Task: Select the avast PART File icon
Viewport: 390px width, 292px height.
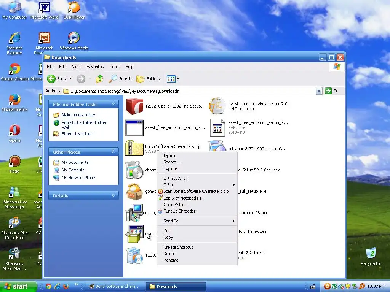Action: click(x=217, y=128)
